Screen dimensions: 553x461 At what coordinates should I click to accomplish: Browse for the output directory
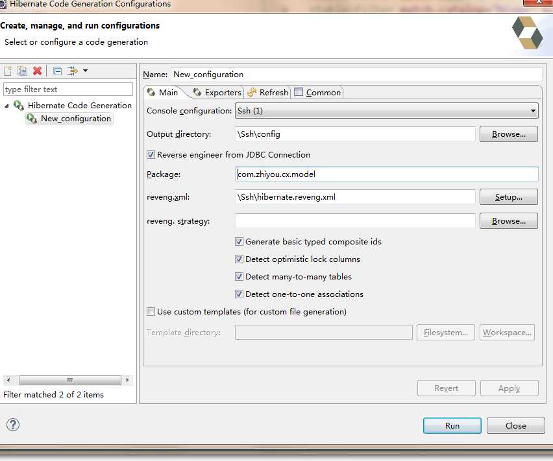tap(509, 134)
